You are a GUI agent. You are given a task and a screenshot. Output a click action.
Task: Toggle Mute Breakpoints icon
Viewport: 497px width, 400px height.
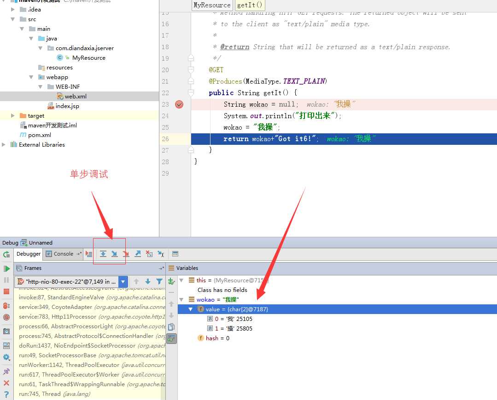(6, 317)
